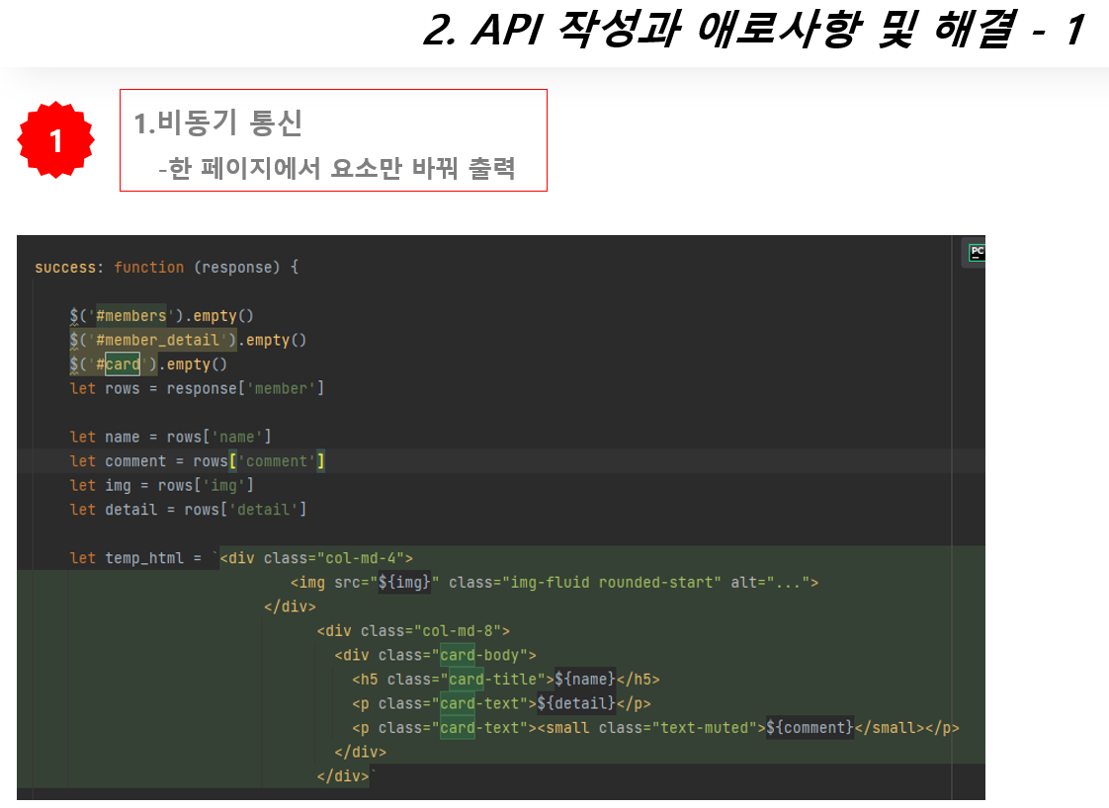Click line "$('#members').empty()"

161,316
